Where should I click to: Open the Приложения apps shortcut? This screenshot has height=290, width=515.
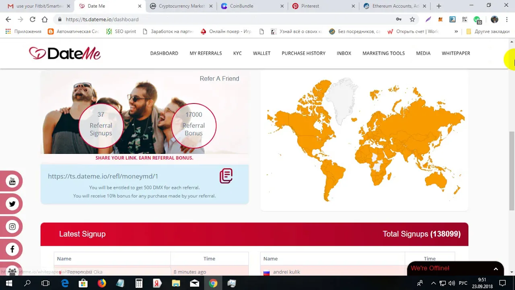[x=23, y=31]
